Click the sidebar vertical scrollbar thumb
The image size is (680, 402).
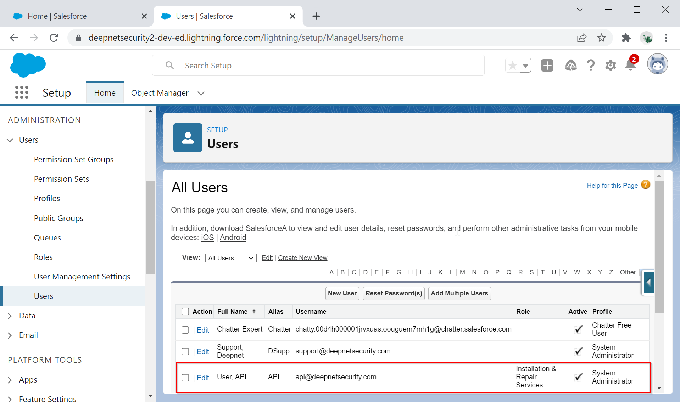click(150, 227)
